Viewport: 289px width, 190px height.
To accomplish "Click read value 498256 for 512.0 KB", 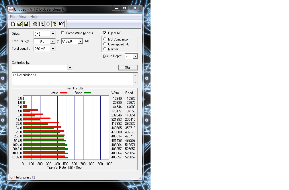I will click(x=130, y=141).
